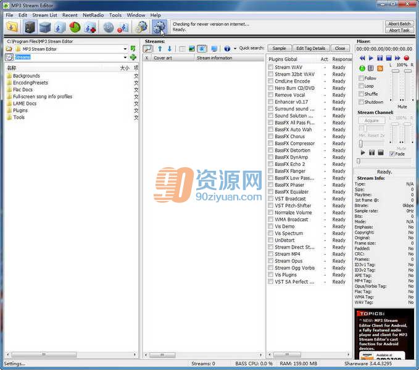This screenshot has width=419, height=370.
Task: Click Settings... in the status bar
Action: pos(14,363)
